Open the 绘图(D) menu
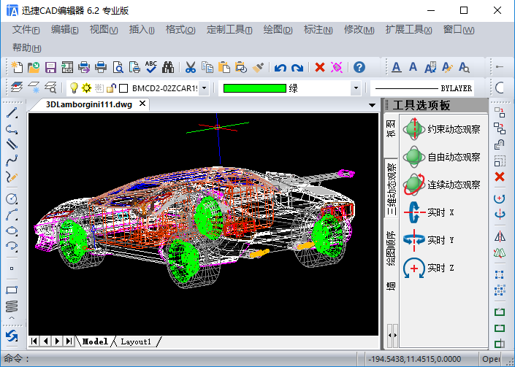The image size is (515, 367). click(278, 30)
